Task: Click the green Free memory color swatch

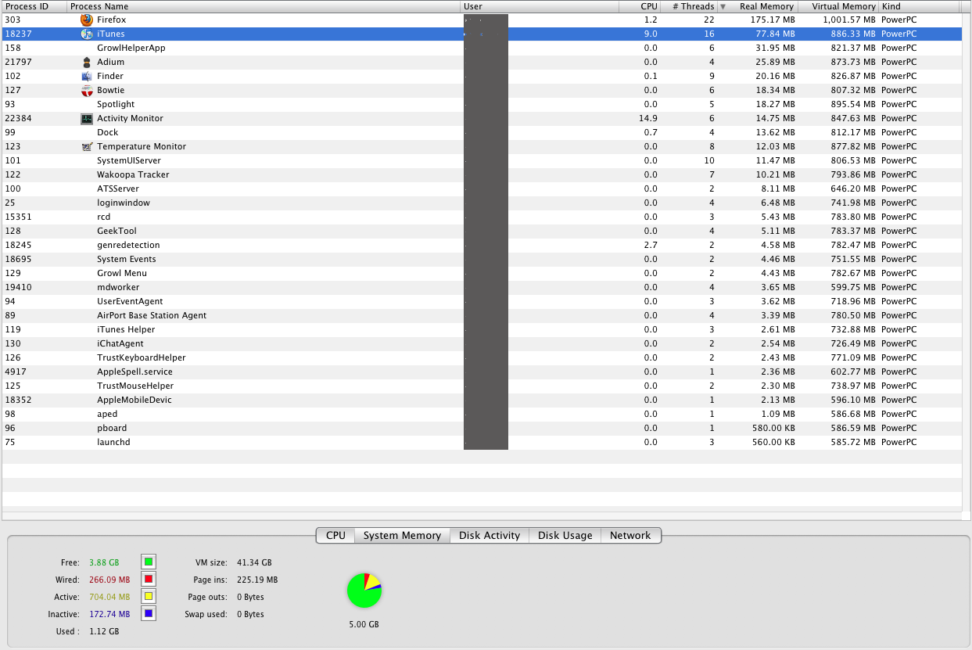Action: click(x=149, y=562)
